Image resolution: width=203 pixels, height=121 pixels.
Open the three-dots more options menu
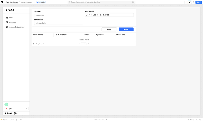pyautogui.click(x=186, y=2)
